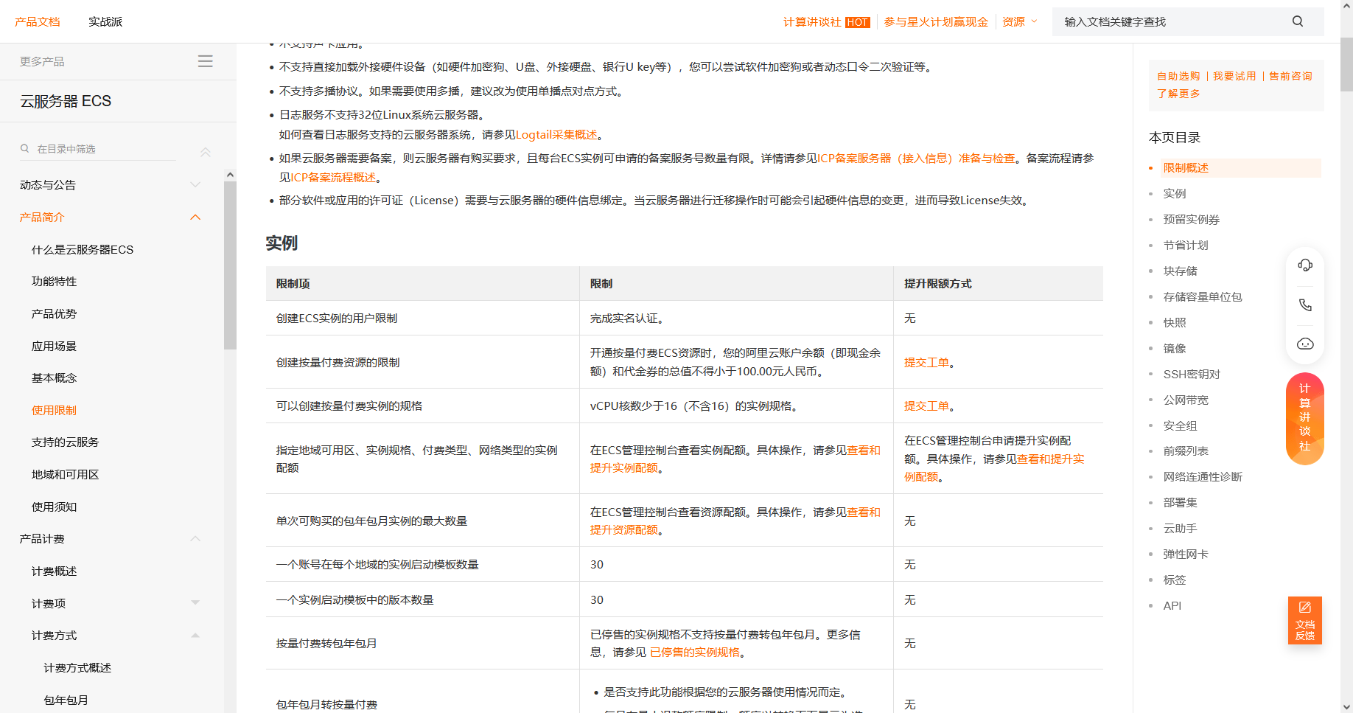Select 应用场景 in sidebar
The width and height of the screenshot is (1353, 713).
click(x=55, y=346)
